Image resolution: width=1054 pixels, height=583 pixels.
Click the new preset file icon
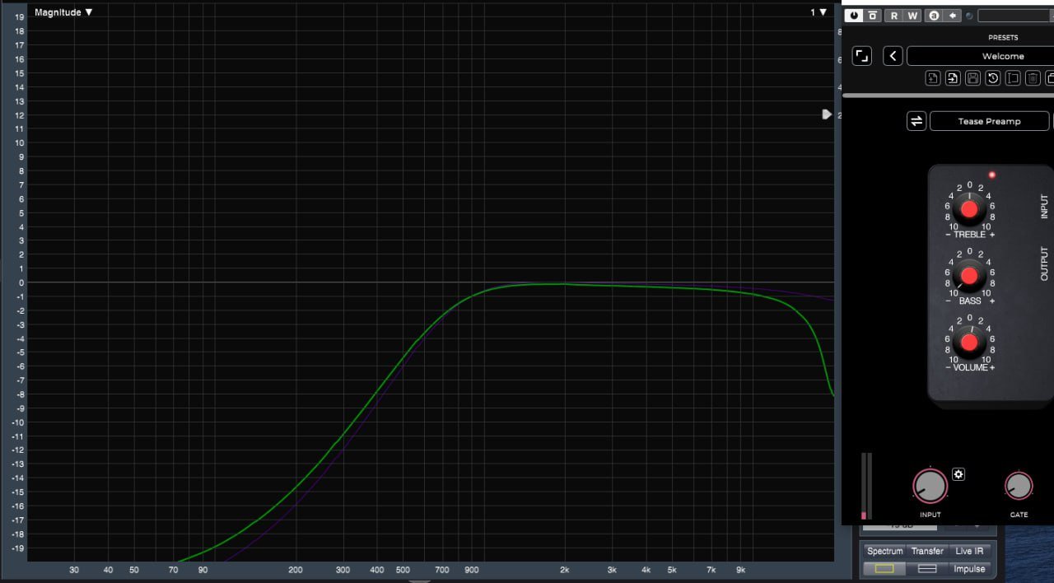(x=933, y=78)
